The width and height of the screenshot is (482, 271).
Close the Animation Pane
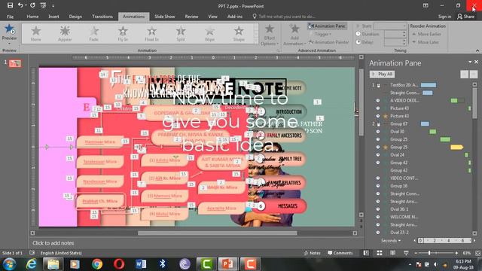[x=476, y=62]
